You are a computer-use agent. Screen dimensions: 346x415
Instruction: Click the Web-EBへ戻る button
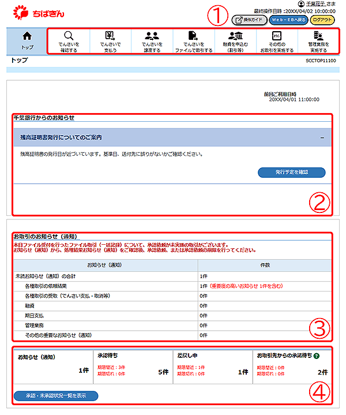288,20
